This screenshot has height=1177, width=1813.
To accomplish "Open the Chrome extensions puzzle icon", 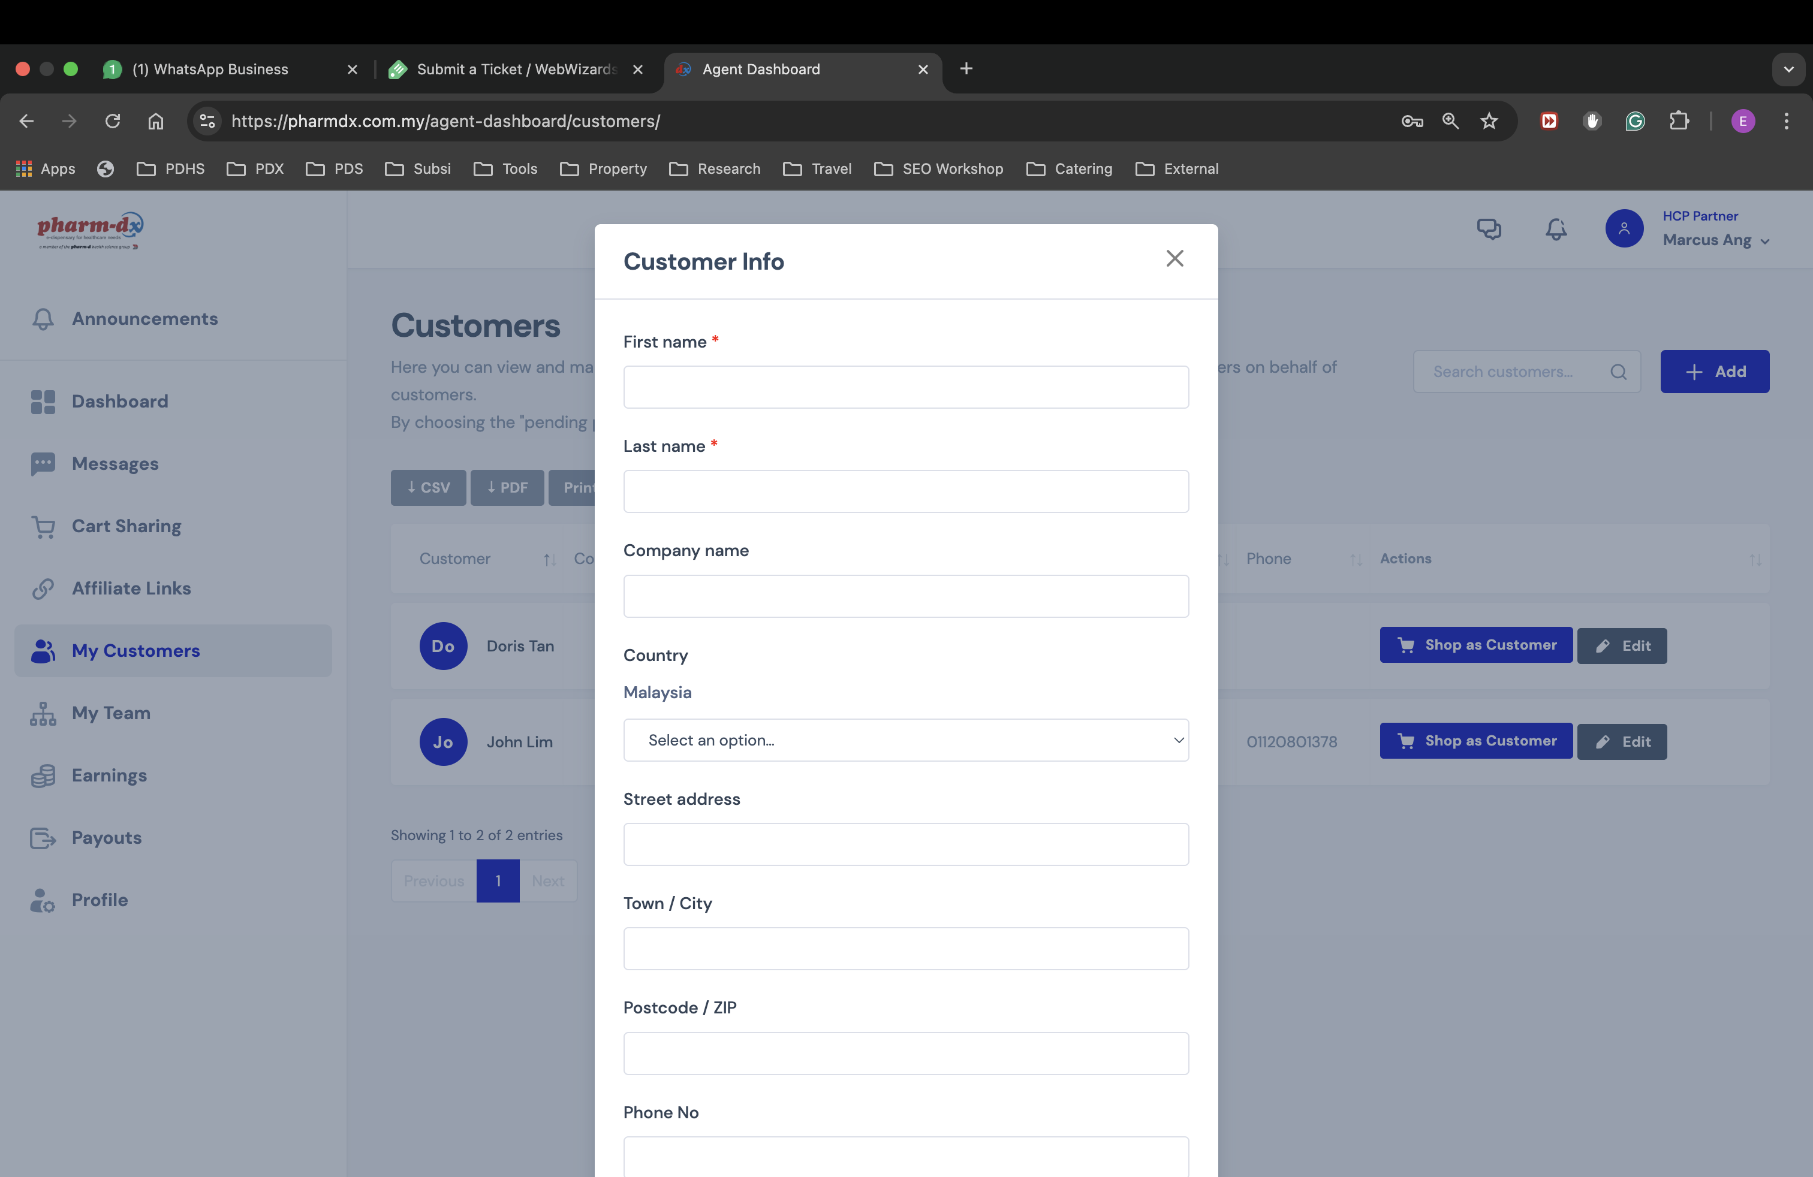I will 1679,121.
